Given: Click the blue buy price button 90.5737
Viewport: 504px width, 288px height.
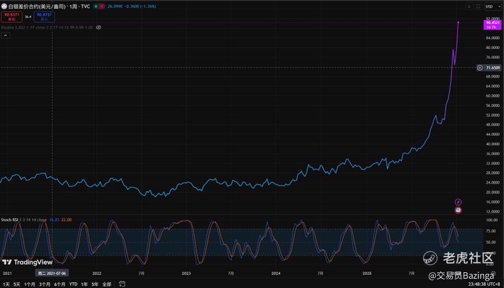Looking at the screenshot, I should coord(44,17).
